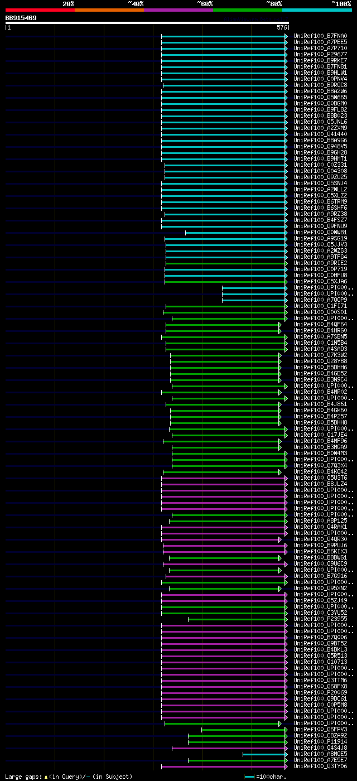
Task: Select the UniRef100_B9HMT1 label
Action: pyautogui.click(x=320, y=159)
